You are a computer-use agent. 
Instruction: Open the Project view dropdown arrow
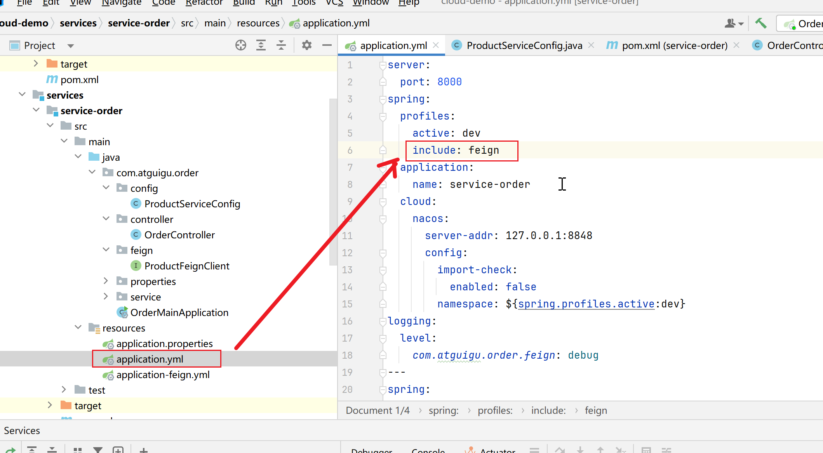coord(70,46)
